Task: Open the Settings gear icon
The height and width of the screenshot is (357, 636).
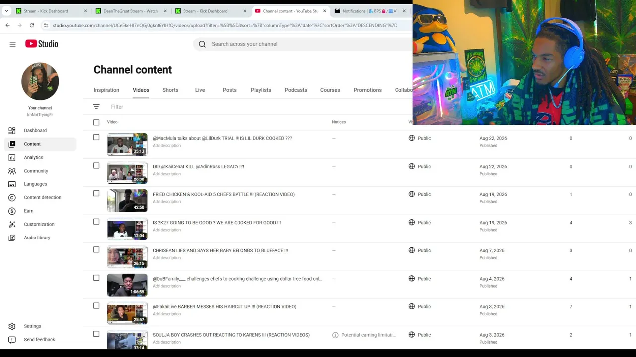Action: pos(12,326)
